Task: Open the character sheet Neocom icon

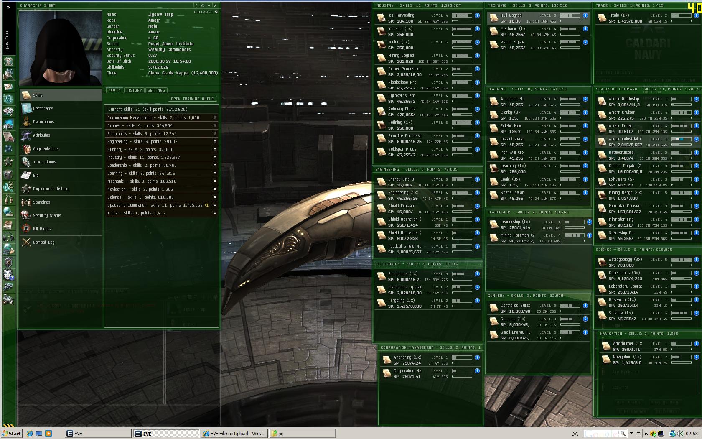Action: pos(8,61)
